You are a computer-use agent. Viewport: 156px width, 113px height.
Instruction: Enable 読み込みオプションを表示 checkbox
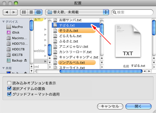click(9, 83)
